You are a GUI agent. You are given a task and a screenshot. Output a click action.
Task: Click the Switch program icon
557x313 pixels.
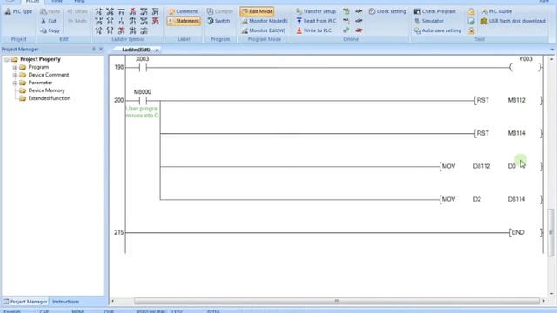(x=218, y=21)
